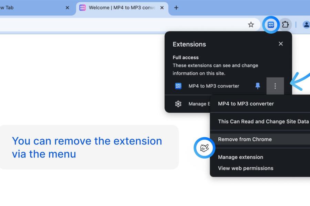
Task: Choose Manage extension from context menu
Action: 240,157
